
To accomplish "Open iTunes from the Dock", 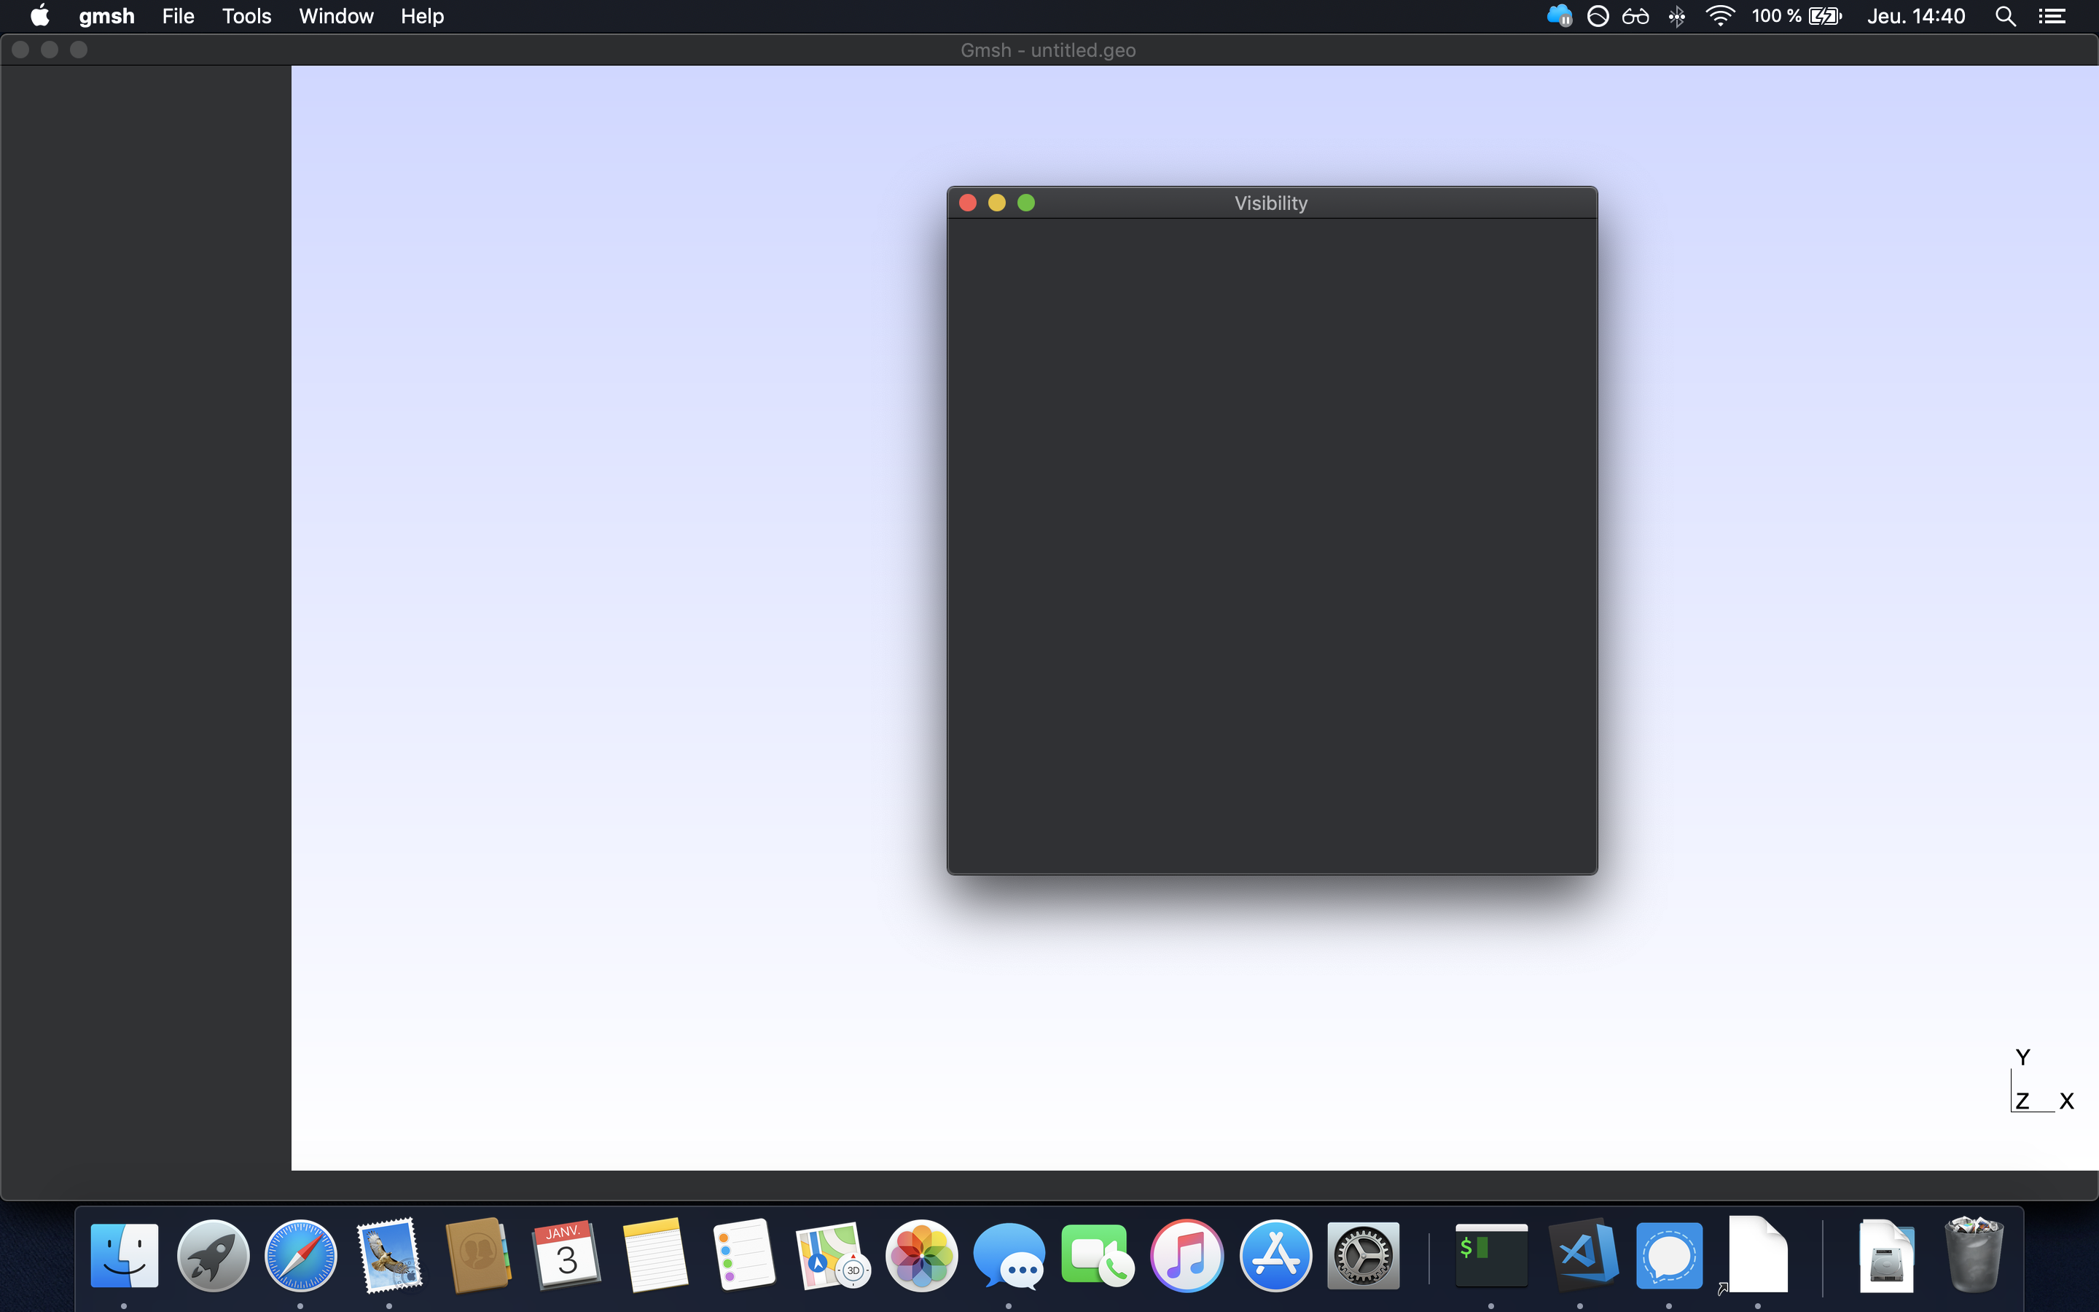I will [1187, 1256].
